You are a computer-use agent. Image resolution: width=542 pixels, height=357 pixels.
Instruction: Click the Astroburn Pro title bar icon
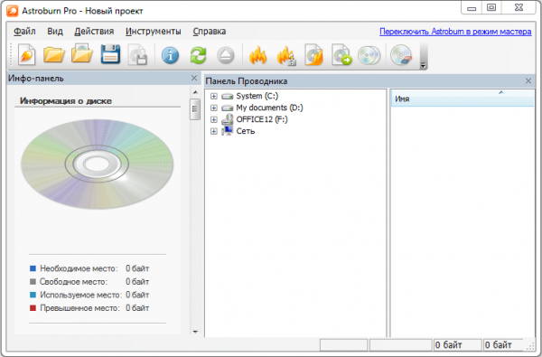pyautogui.click(x=12, y=11)
